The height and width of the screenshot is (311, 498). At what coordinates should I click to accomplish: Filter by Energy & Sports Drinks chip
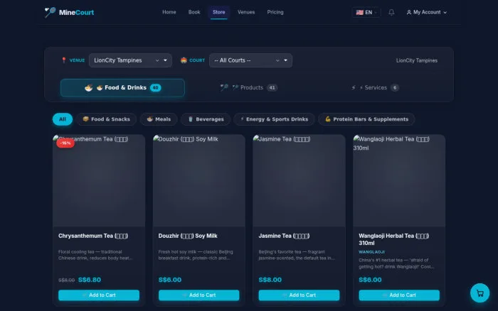click(274, 119)
